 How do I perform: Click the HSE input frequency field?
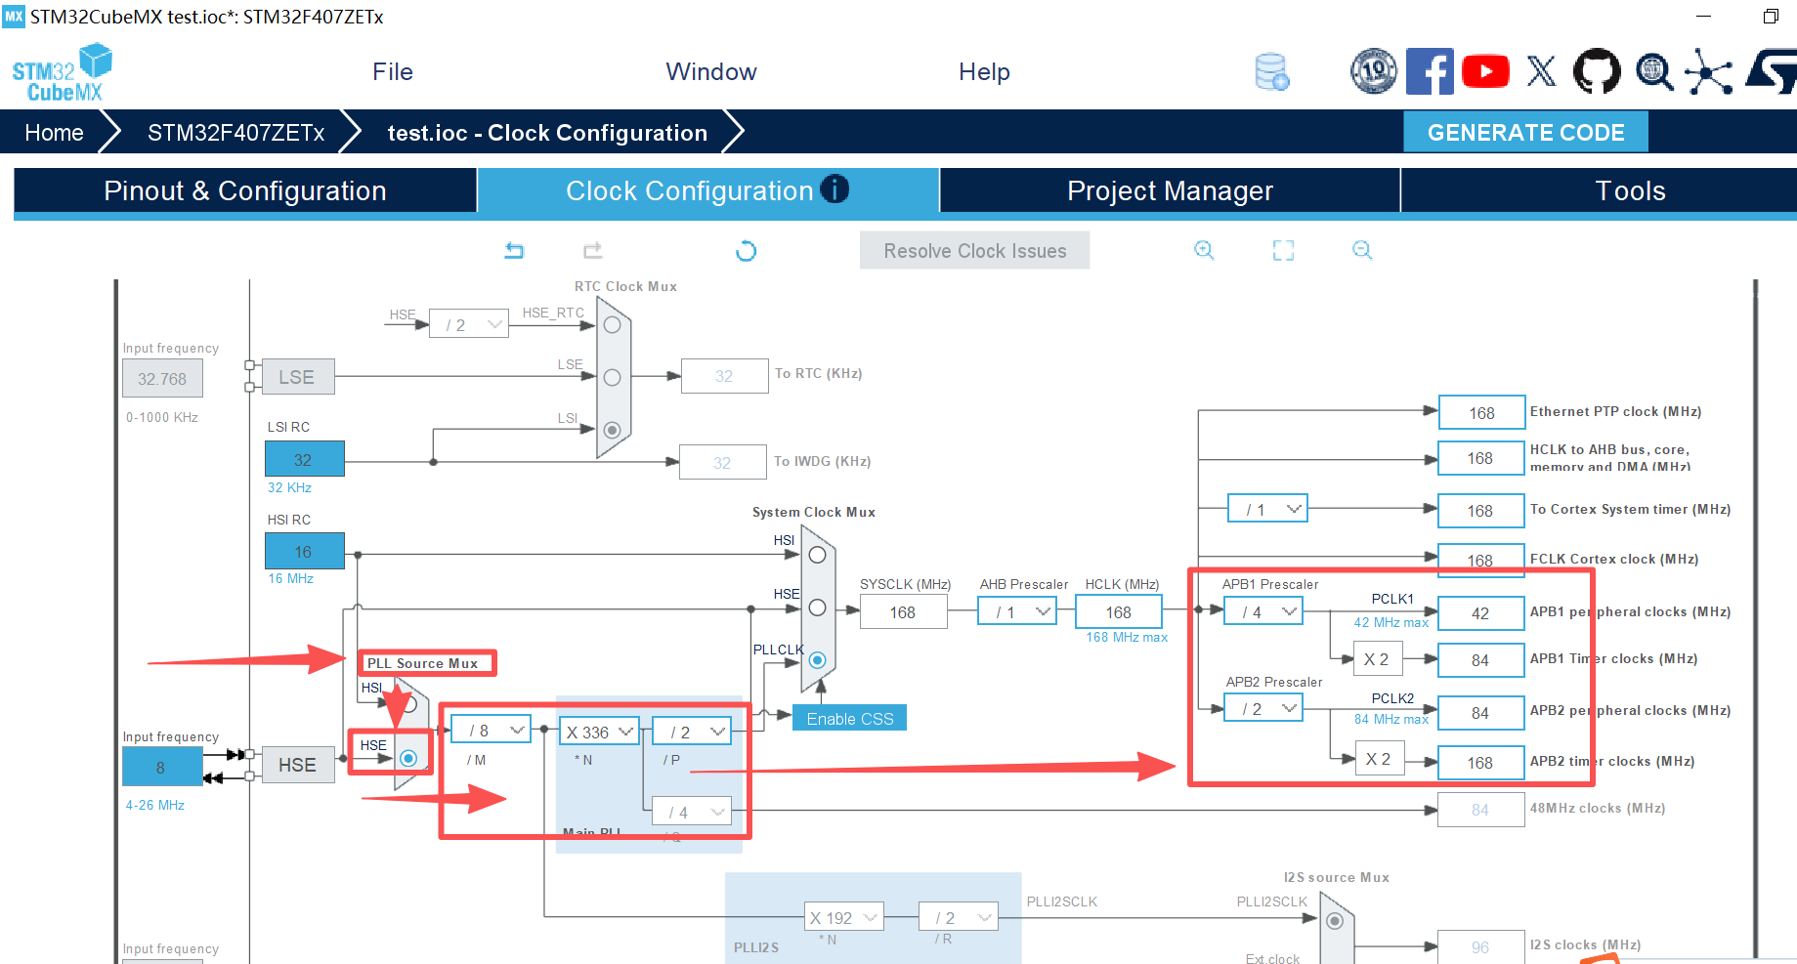[x=162, y=767]
